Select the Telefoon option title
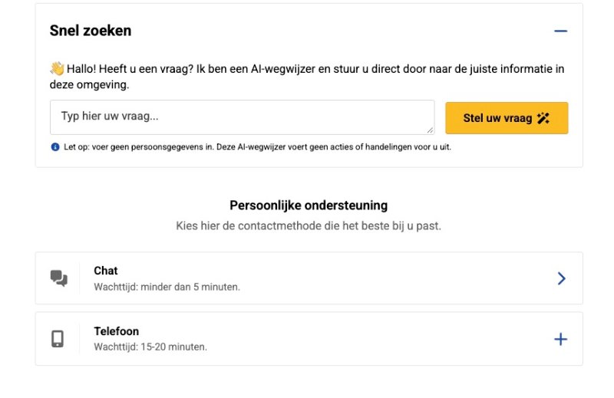This screenshot has width=614, height=398. pyautogui.click(x=117, y=331)
